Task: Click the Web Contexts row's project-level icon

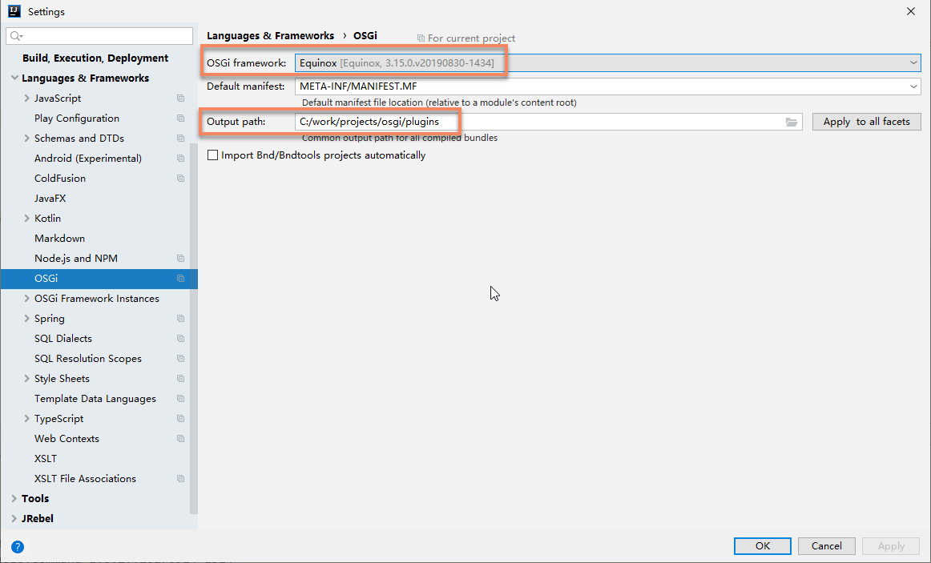Action: (180, 439)
